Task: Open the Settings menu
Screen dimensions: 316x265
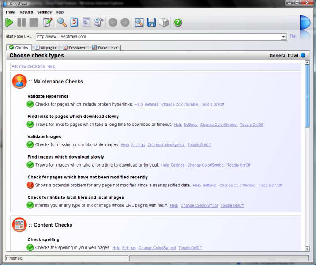Action: click(x=44, y=12)
